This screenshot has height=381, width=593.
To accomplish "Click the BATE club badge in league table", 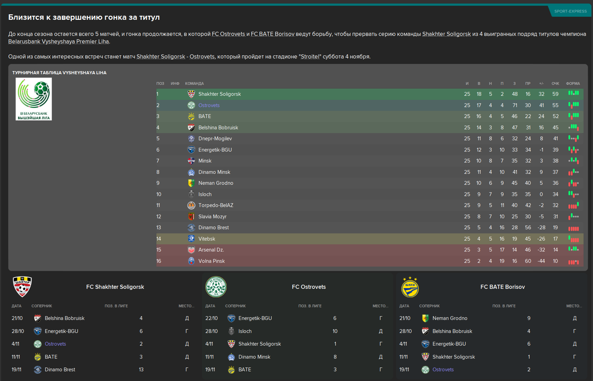I will click(191, 117).
